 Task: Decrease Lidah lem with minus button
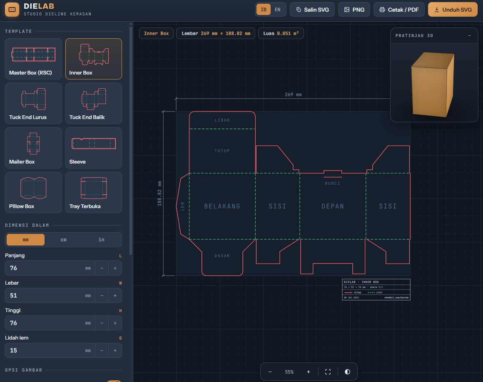[x=102, y=350]
